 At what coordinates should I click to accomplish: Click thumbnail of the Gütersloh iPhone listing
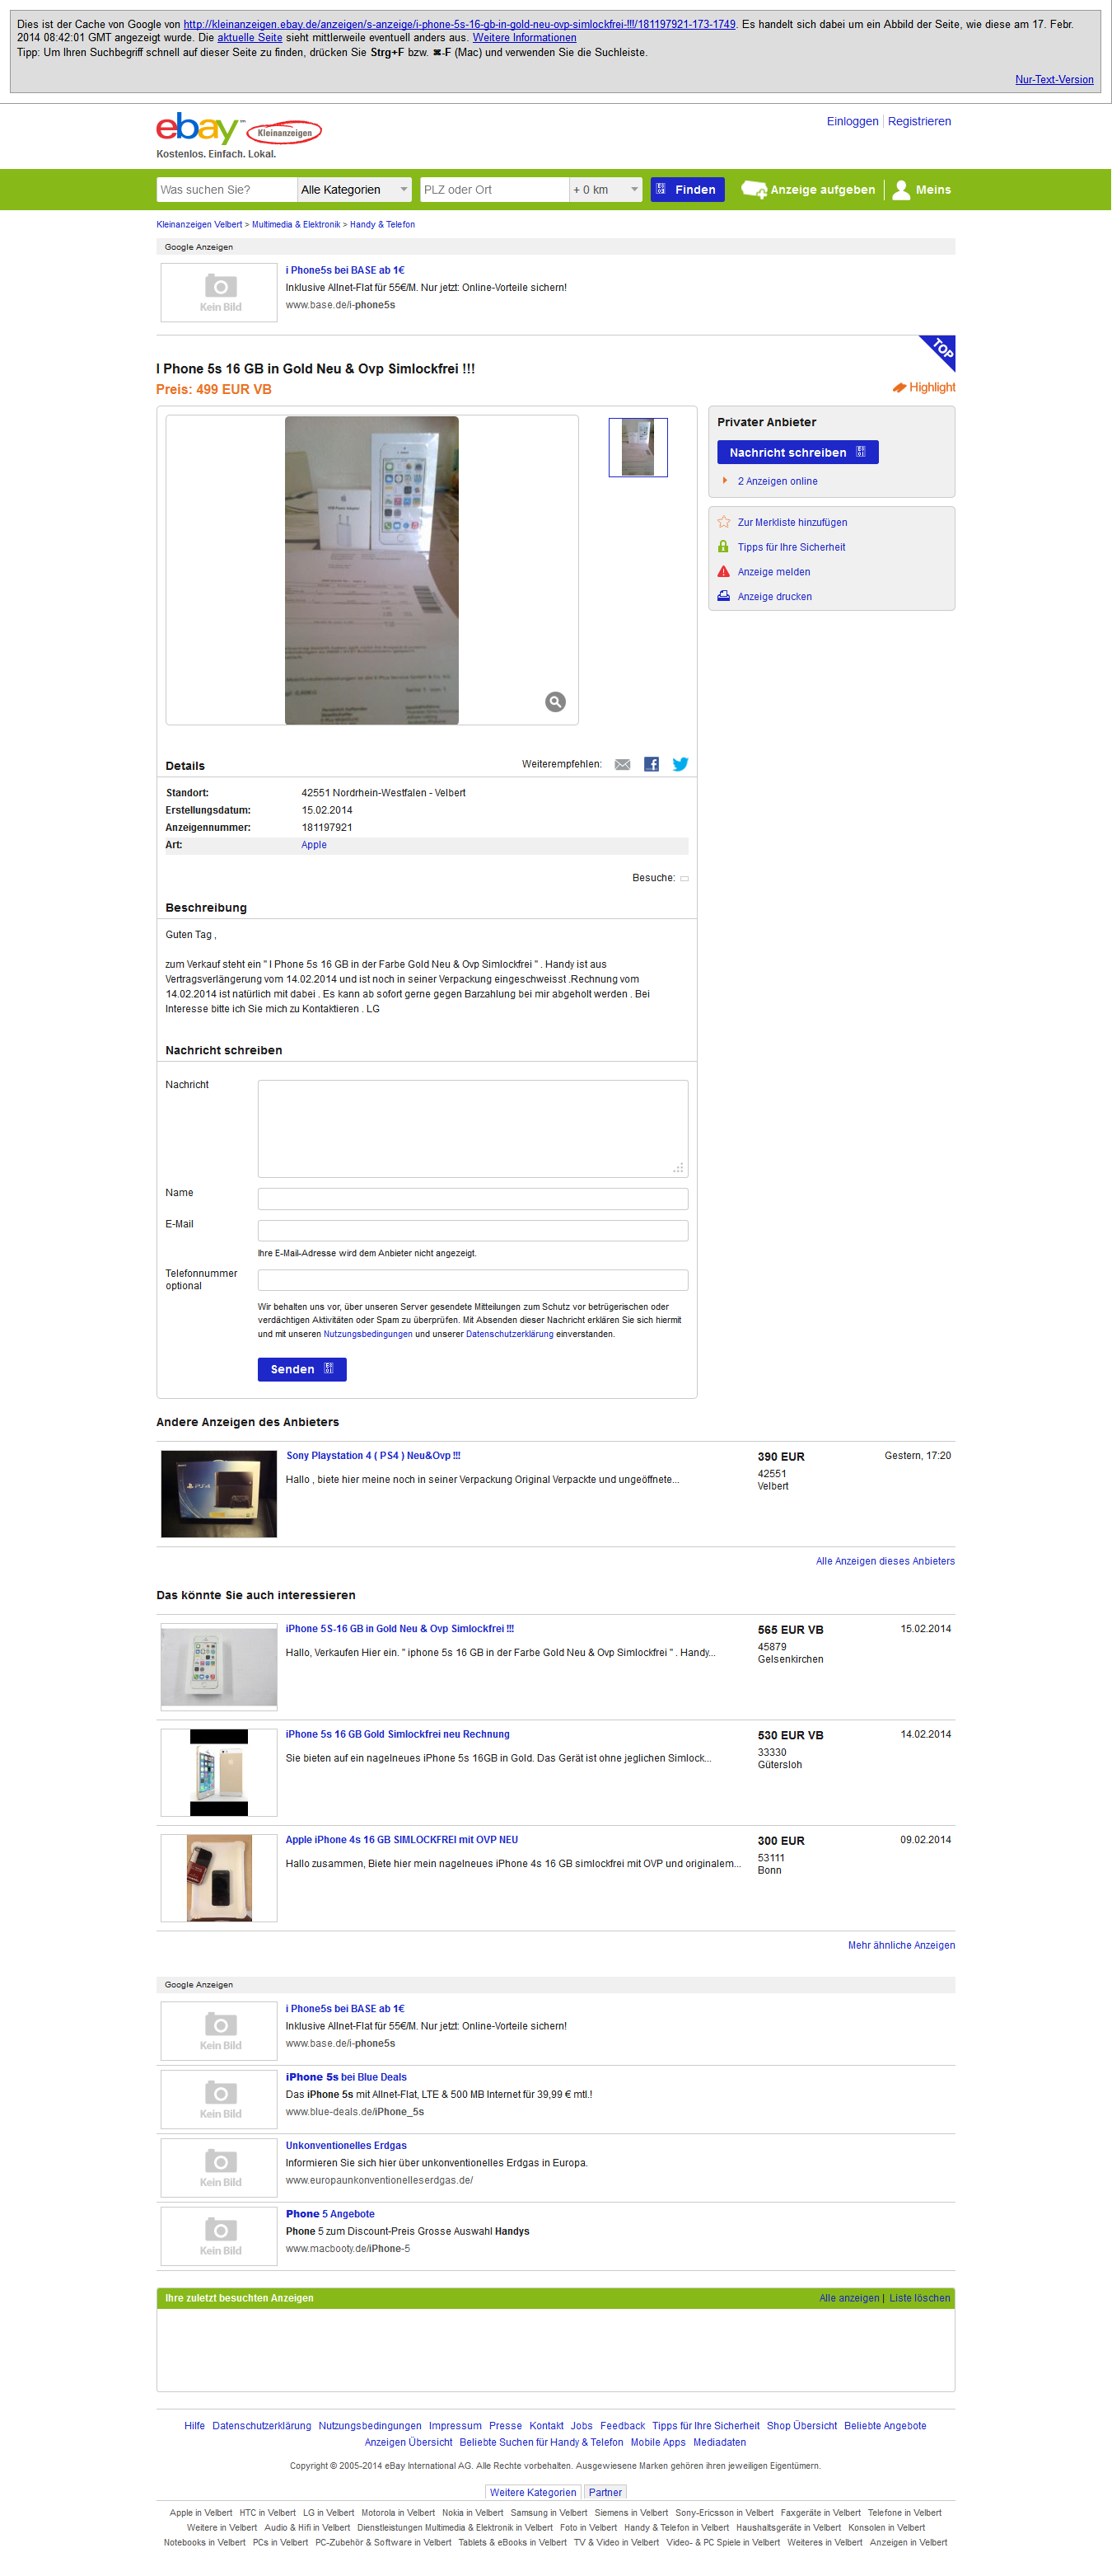click(x=219, y=1772)
